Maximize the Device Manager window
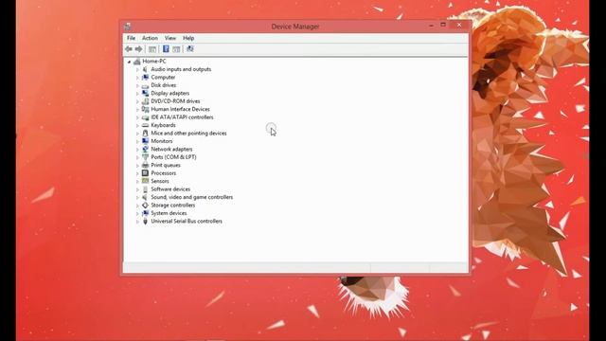The image size is (606, 341). tap(443, 26)
